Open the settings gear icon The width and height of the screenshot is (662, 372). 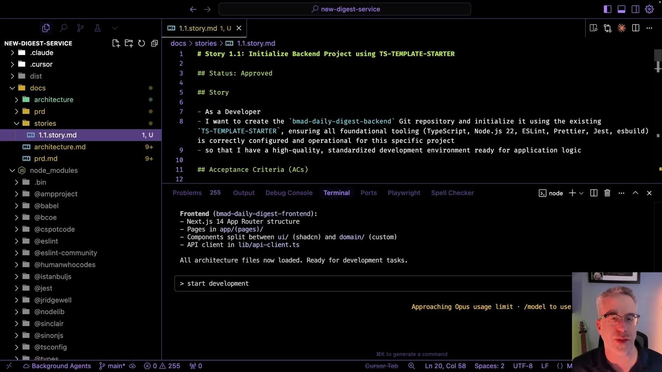click(649, 9)
